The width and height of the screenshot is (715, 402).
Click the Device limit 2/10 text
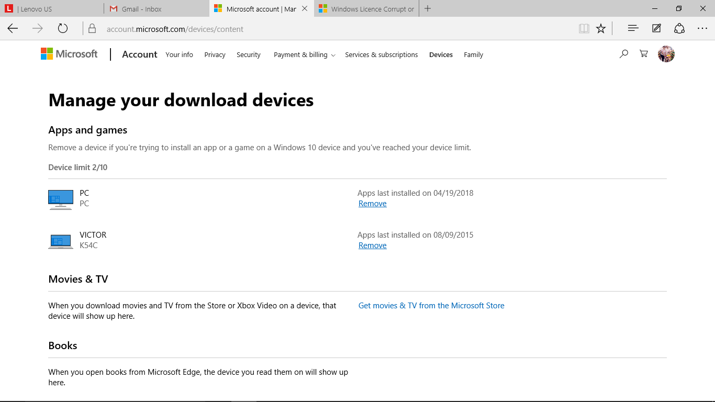[x=78, y=167]
